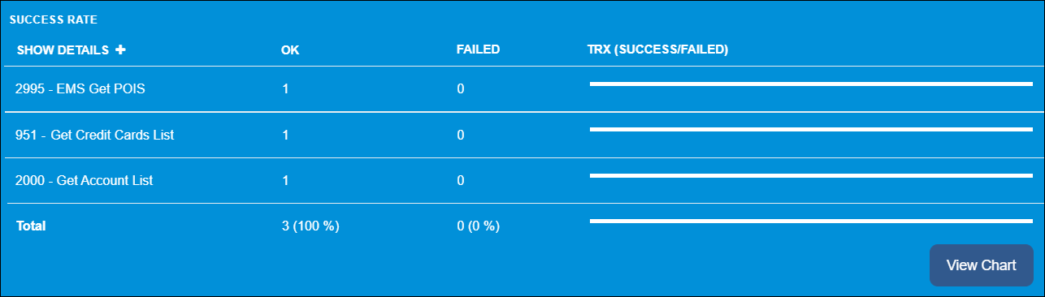Image resolution: width=1045 pixels, height=297 pixels.
Task: Click the Get Account List success bar
Action: 811,174
